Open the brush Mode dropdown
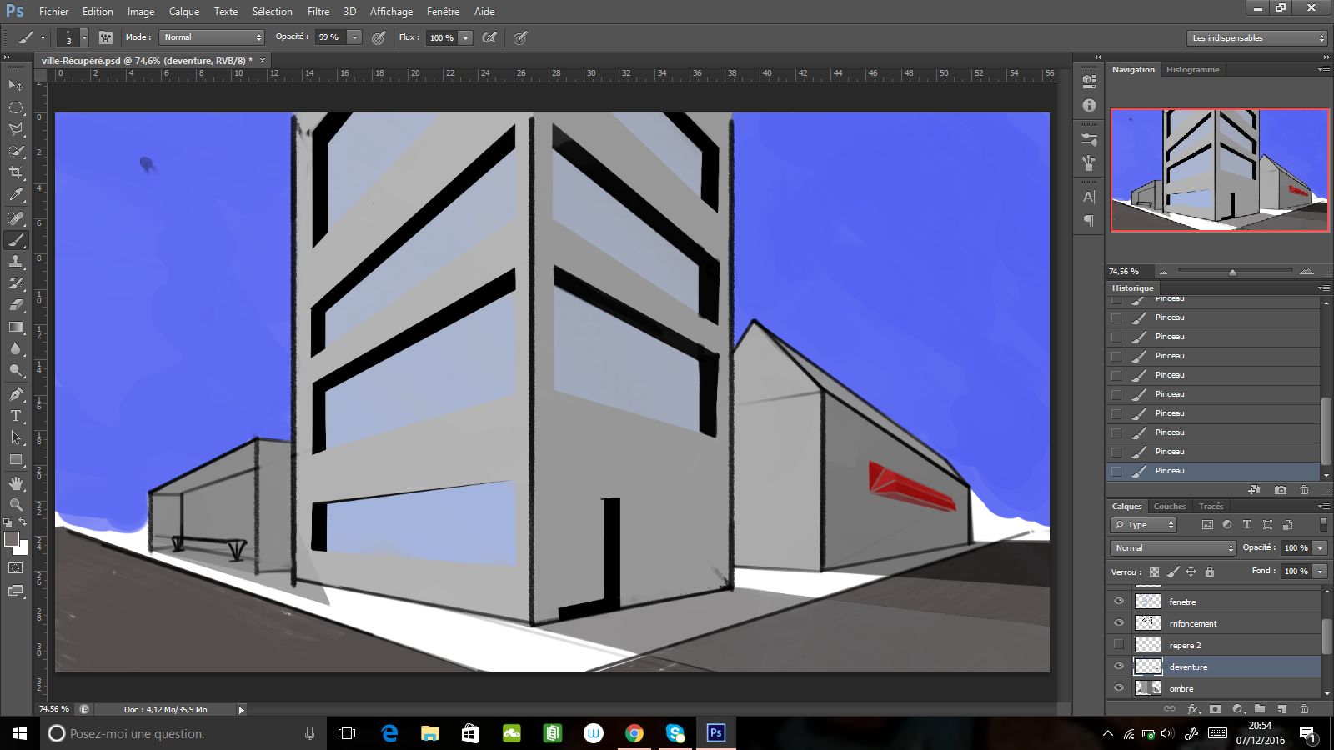1334x750 pixels. point(212,37)
